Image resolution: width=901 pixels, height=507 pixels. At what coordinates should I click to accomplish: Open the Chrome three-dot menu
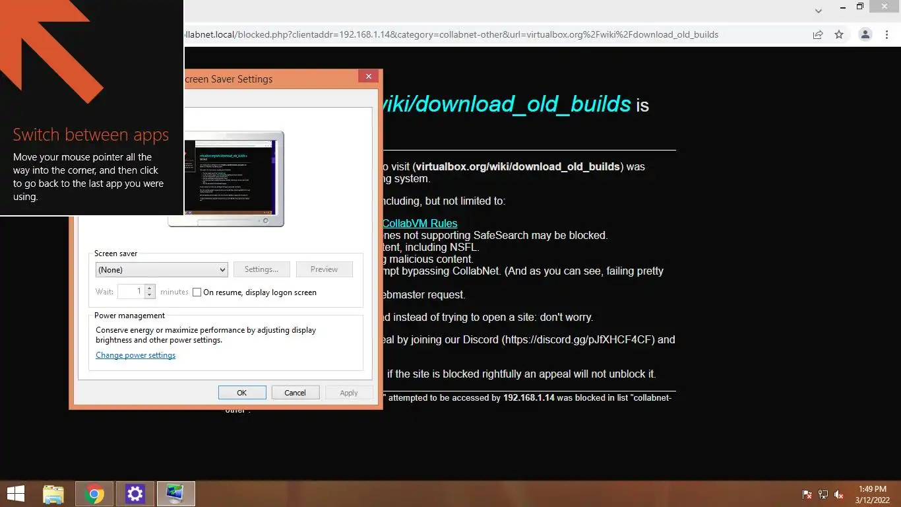[888, 35]
